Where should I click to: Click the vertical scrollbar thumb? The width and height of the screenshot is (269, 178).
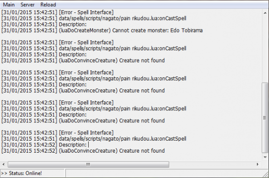pyautogui.click(x=265, y=117)
